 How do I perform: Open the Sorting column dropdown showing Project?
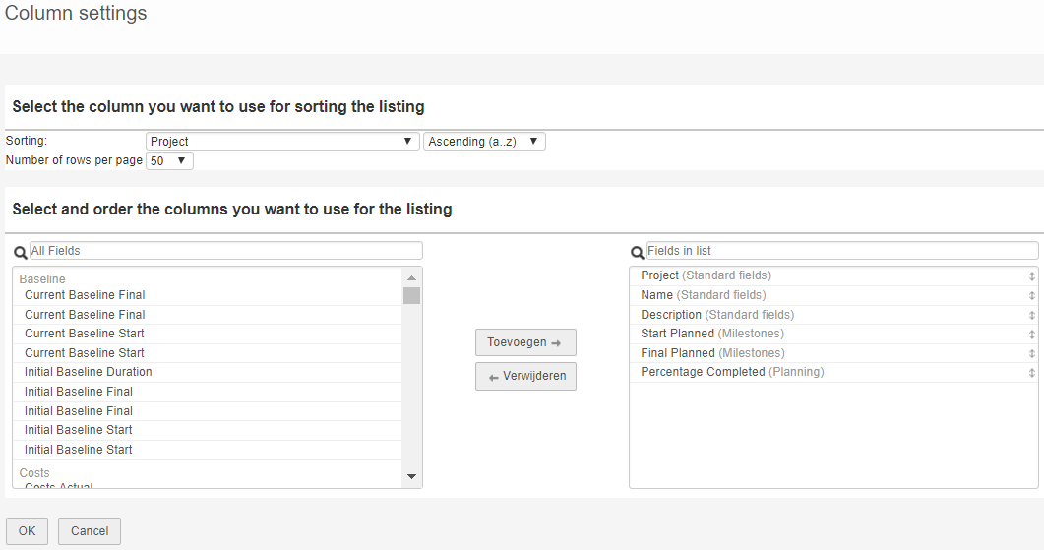[x=282, y=141]
